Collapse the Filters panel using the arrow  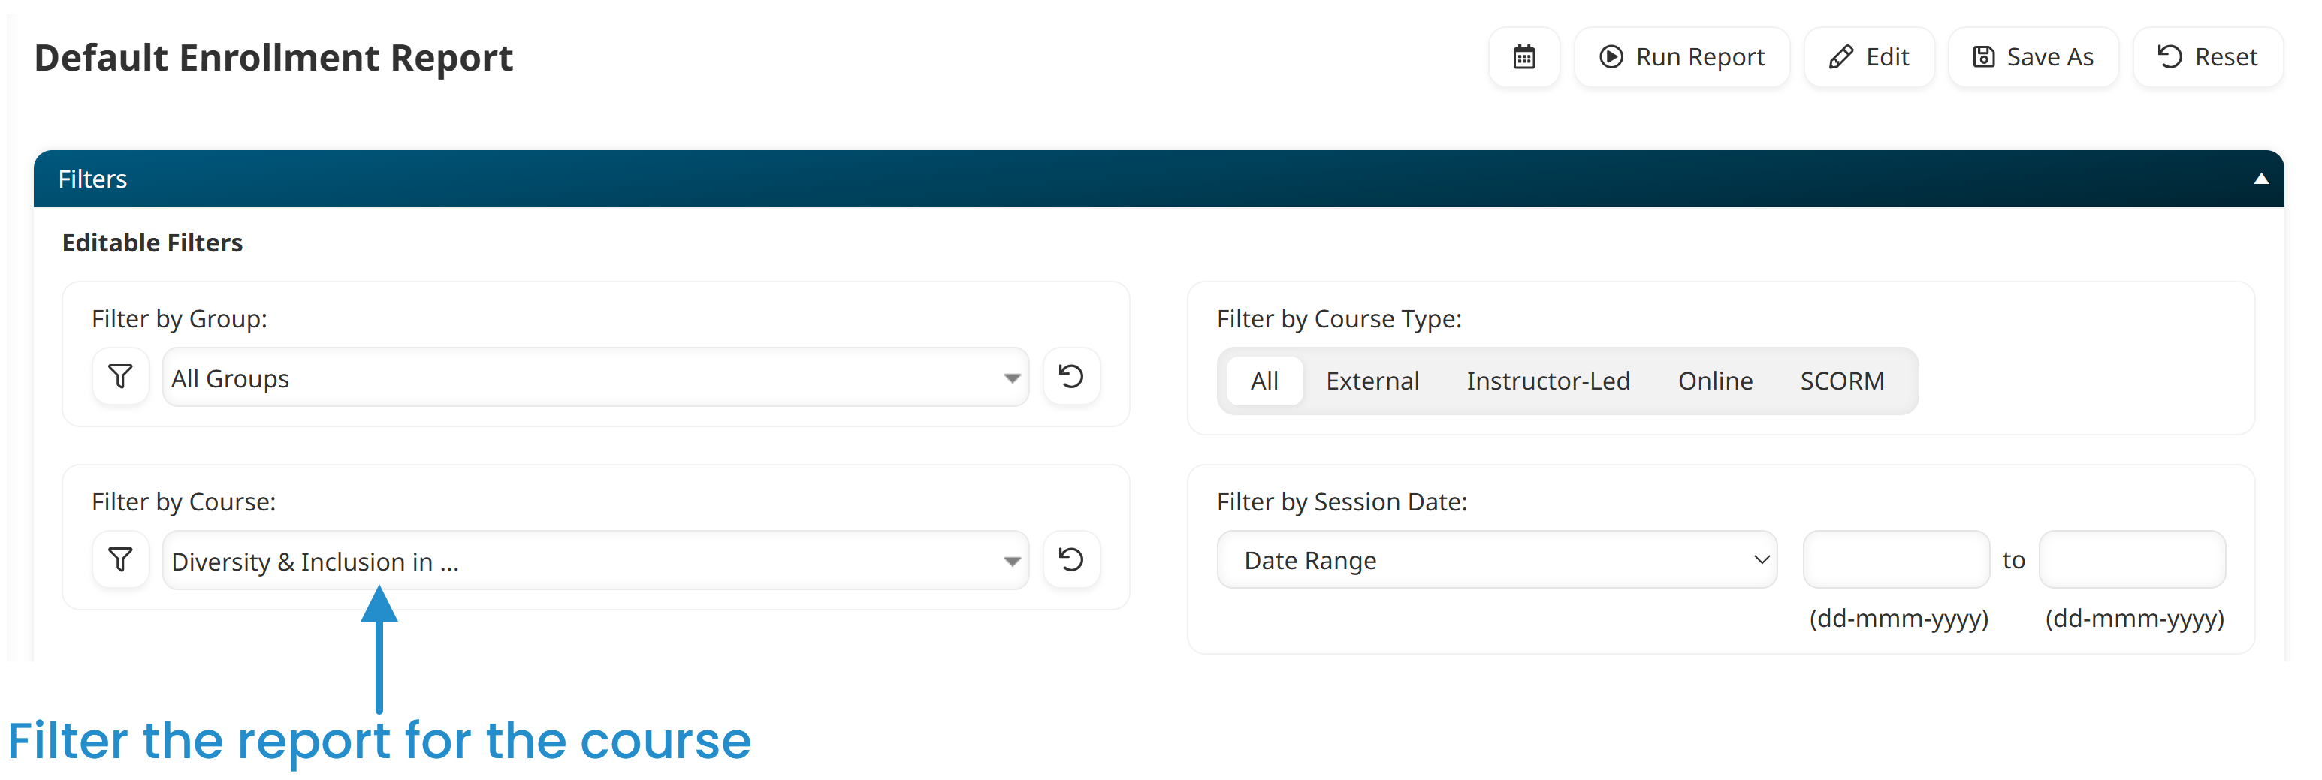click(x=2260, y=179)
